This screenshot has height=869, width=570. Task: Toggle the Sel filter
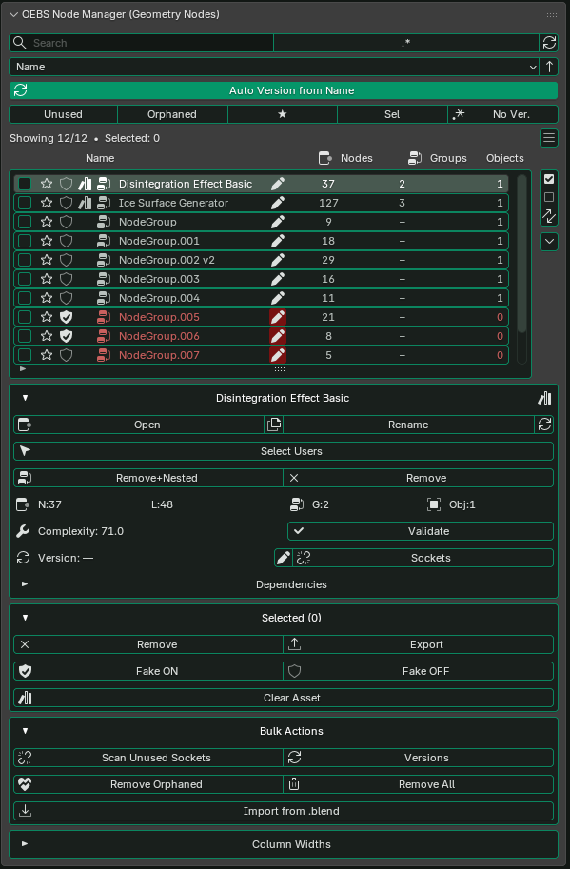pyautogui.click(x=392, y=114)
